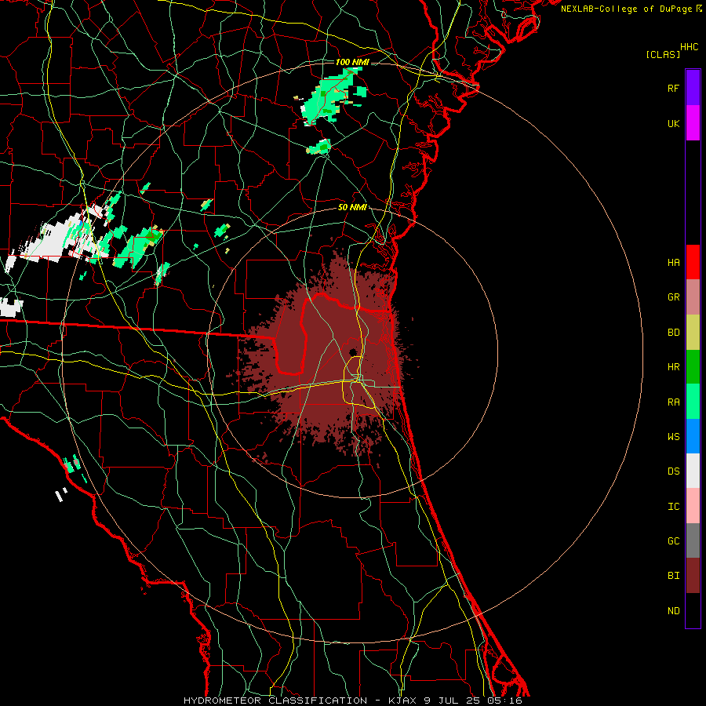
Task: Click the 'HR' legend label
Action: point(673,367)
